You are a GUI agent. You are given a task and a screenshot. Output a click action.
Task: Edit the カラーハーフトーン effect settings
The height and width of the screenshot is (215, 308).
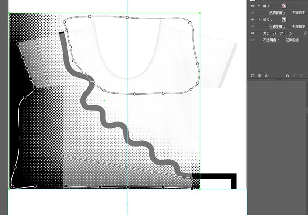pyautogui.click(x=278, y=33)
